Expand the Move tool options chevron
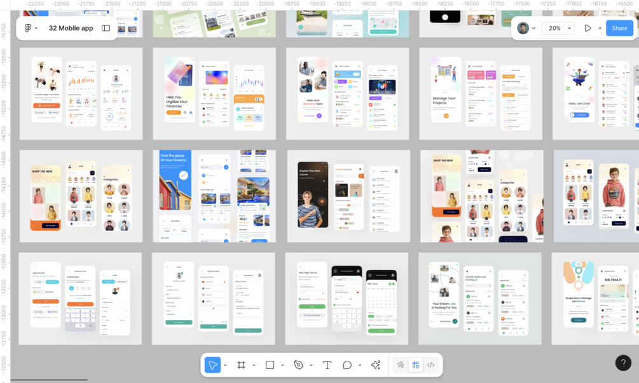 click(x=225, y=365)
